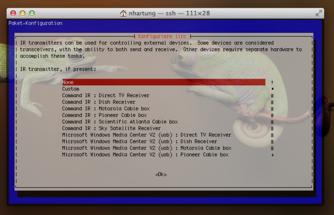The width and height of the screenshot is (334, 215).
Task: Zoom the terminal with green button
Action: [32, 13]
